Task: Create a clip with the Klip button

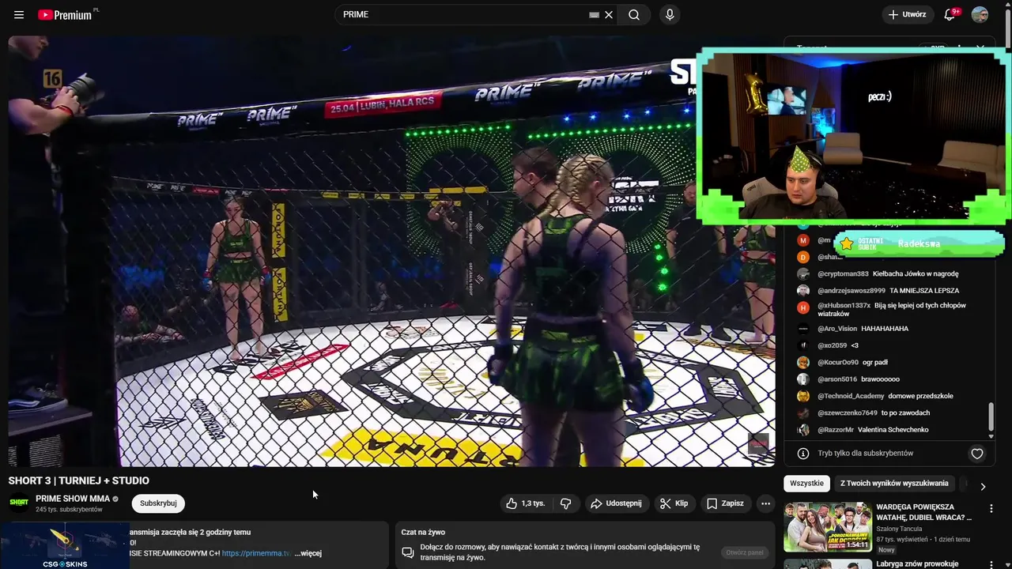Action: pyautogui.click(x=674, y=503)
